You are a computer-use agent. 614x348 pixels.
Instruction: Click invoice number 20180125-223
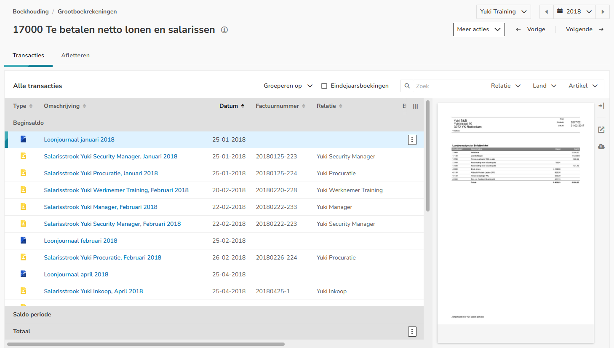click(x=276, y=157)
